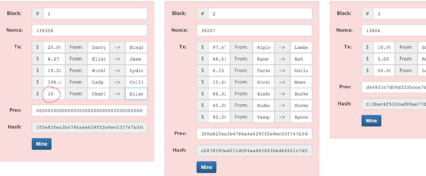Click the Nonce field with 13804
The width and height of the screenshot is (426, 176).
(394, 30)
